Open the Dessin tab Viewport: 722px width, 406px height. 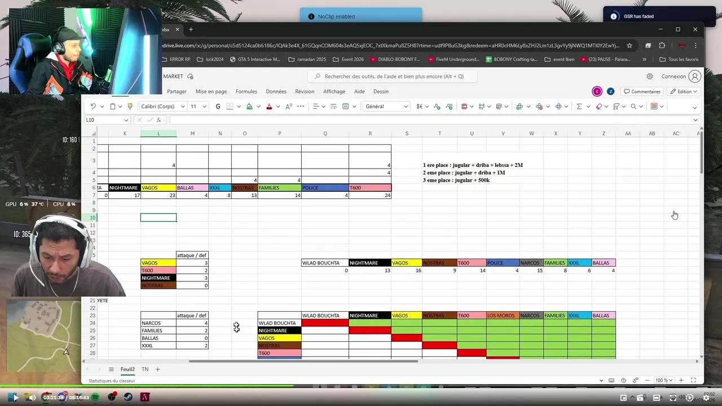pos(381,91)
